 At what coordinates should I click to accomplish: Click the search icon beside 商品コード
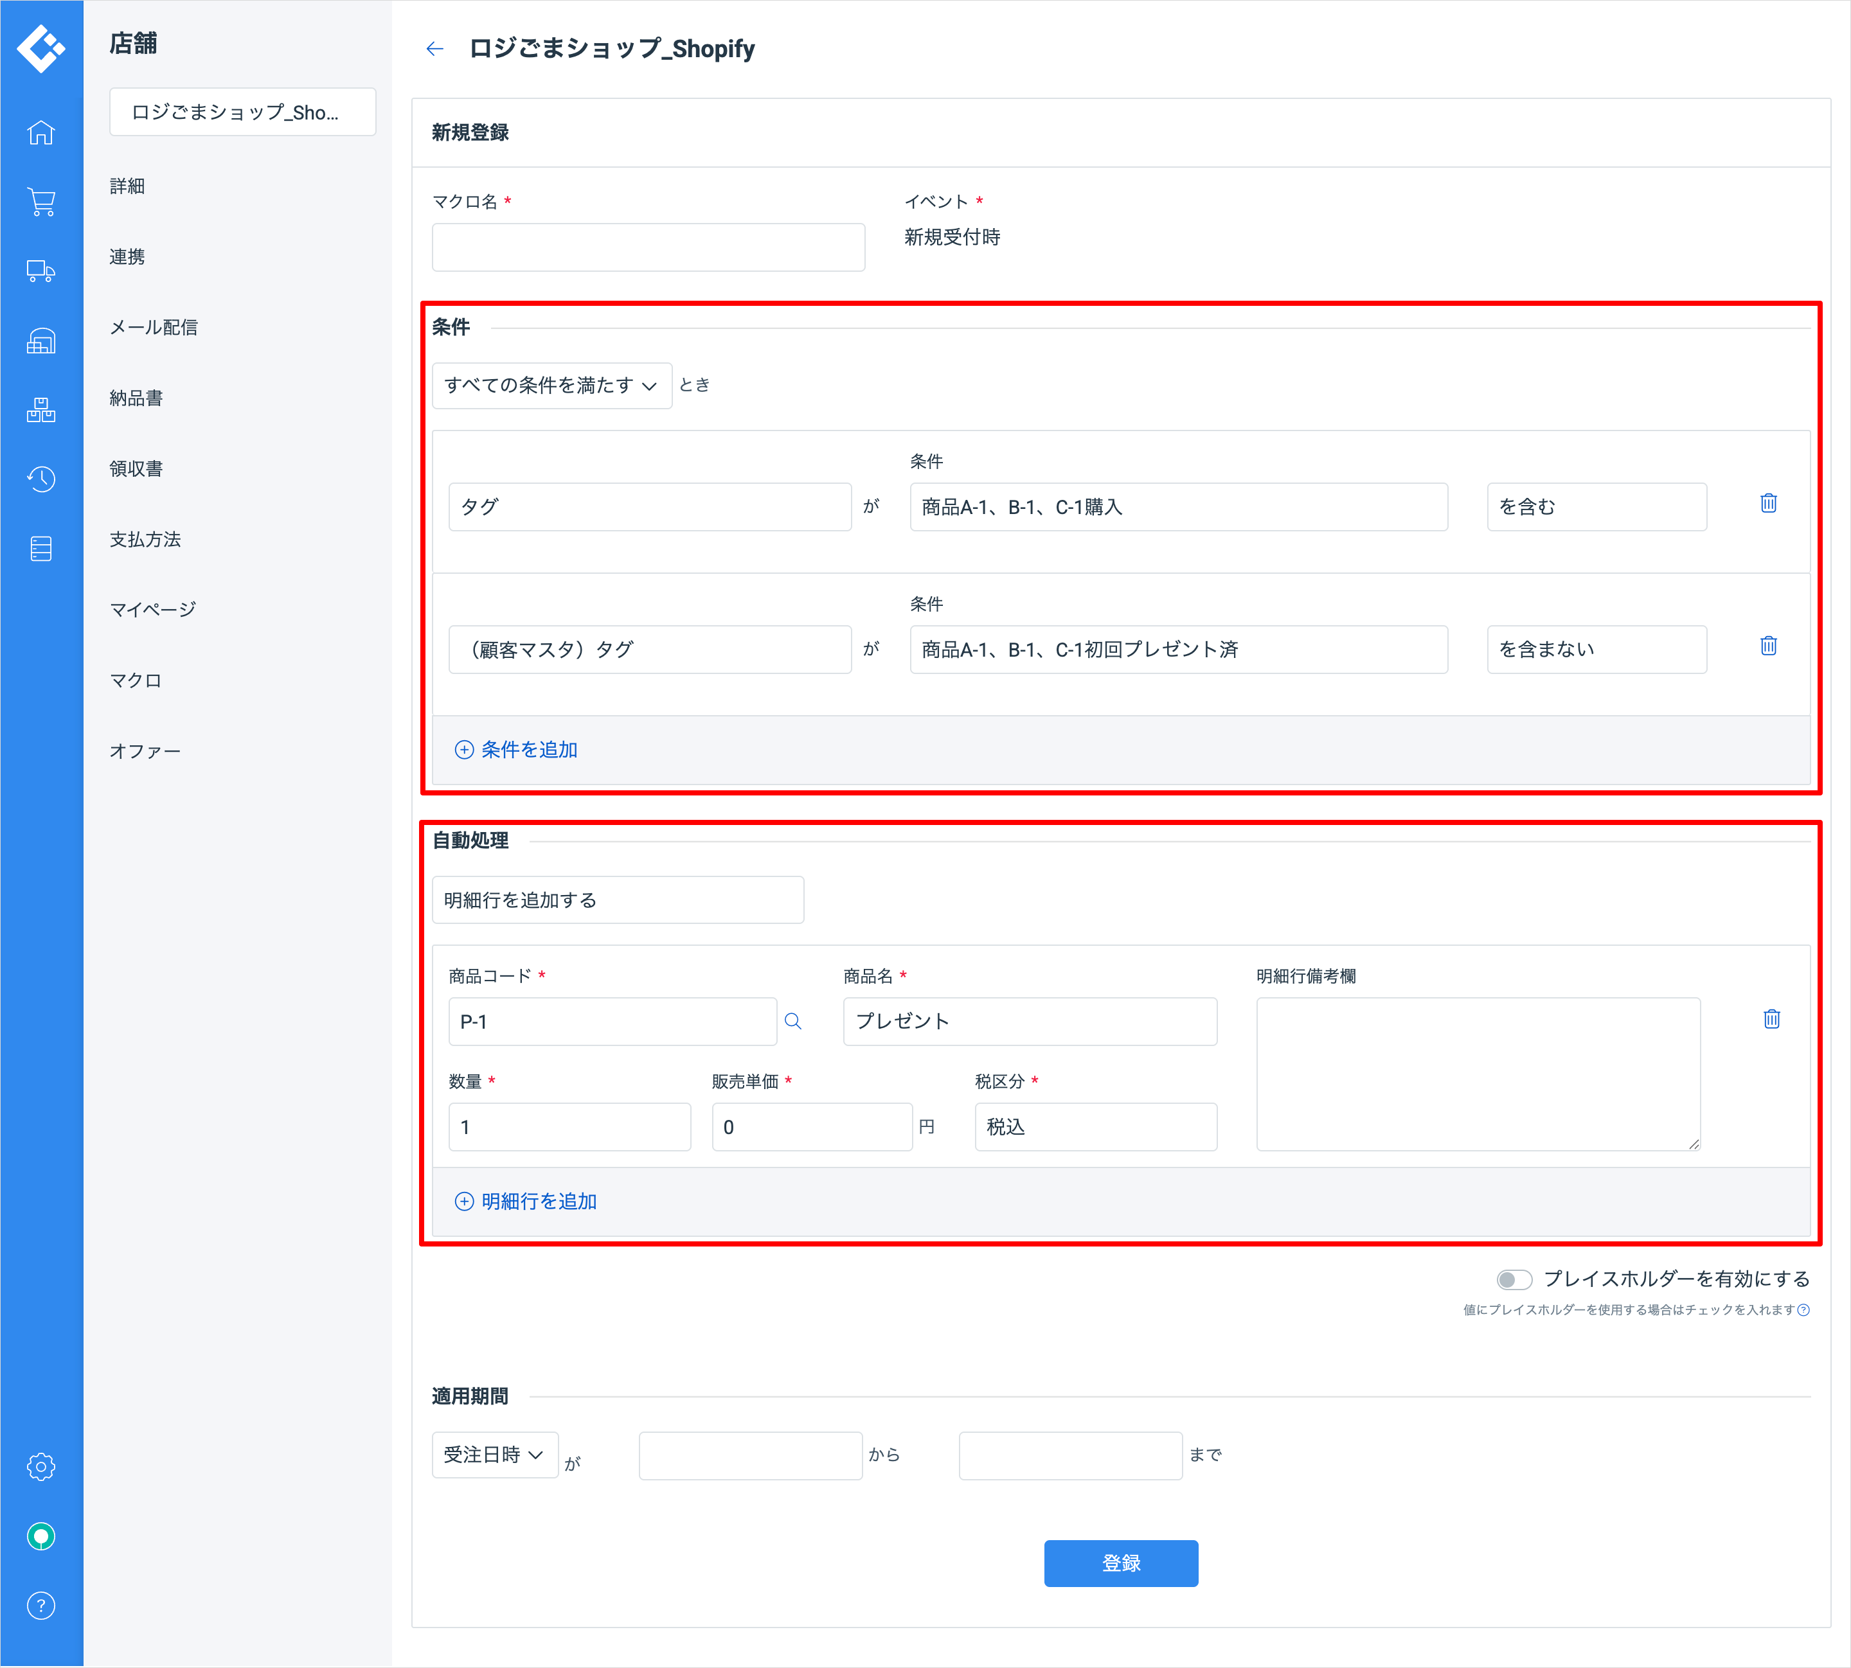pyautogui.click(x=793, y=1021)
